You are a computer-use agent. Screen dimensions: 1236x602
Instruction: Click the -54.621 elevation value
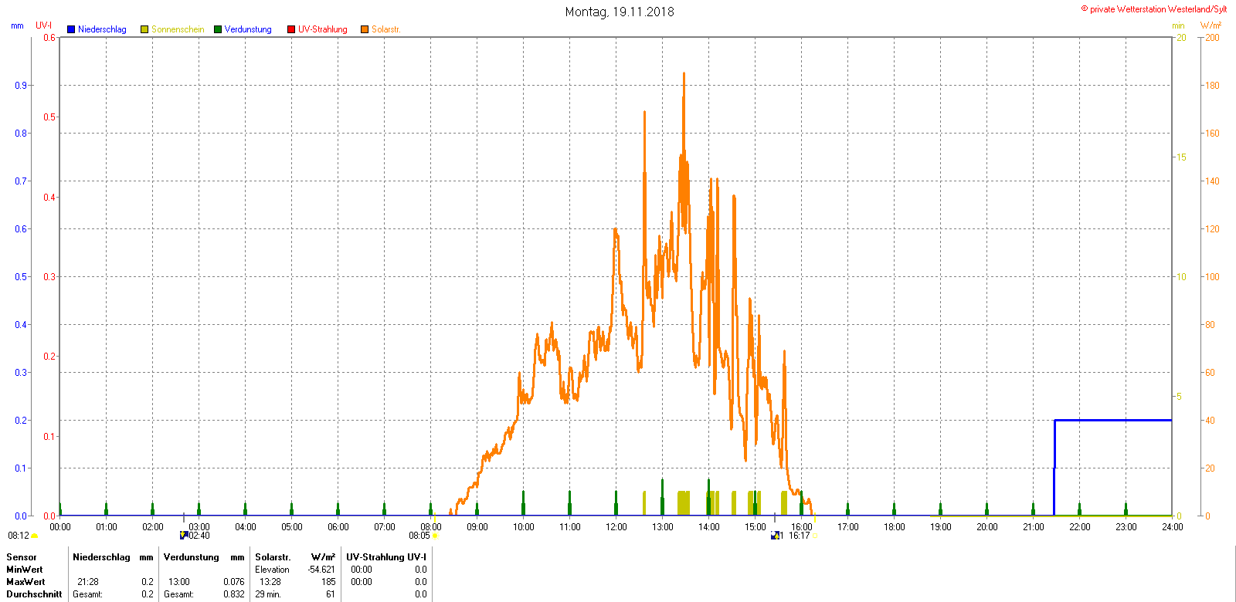click(x=321, y=570)
